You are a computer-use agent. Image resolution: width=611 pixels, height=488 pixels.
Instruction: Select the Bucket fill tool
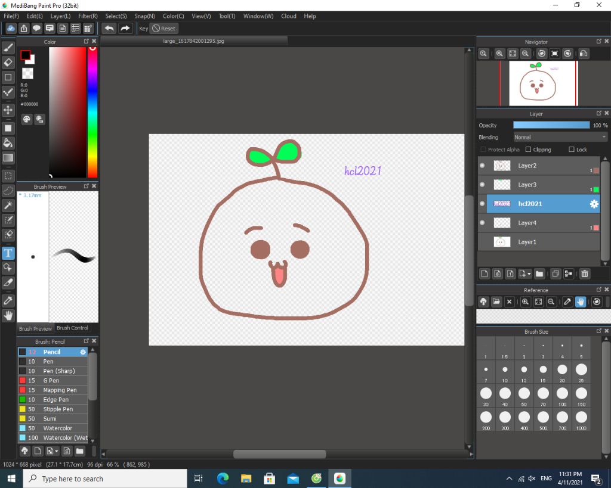tap(8, 142)
